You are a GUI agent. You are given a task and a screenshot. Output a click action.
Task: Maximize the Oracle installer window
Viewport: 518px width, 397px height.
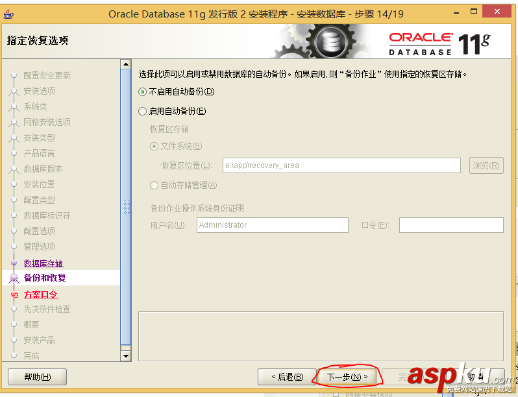pos(474,12)
